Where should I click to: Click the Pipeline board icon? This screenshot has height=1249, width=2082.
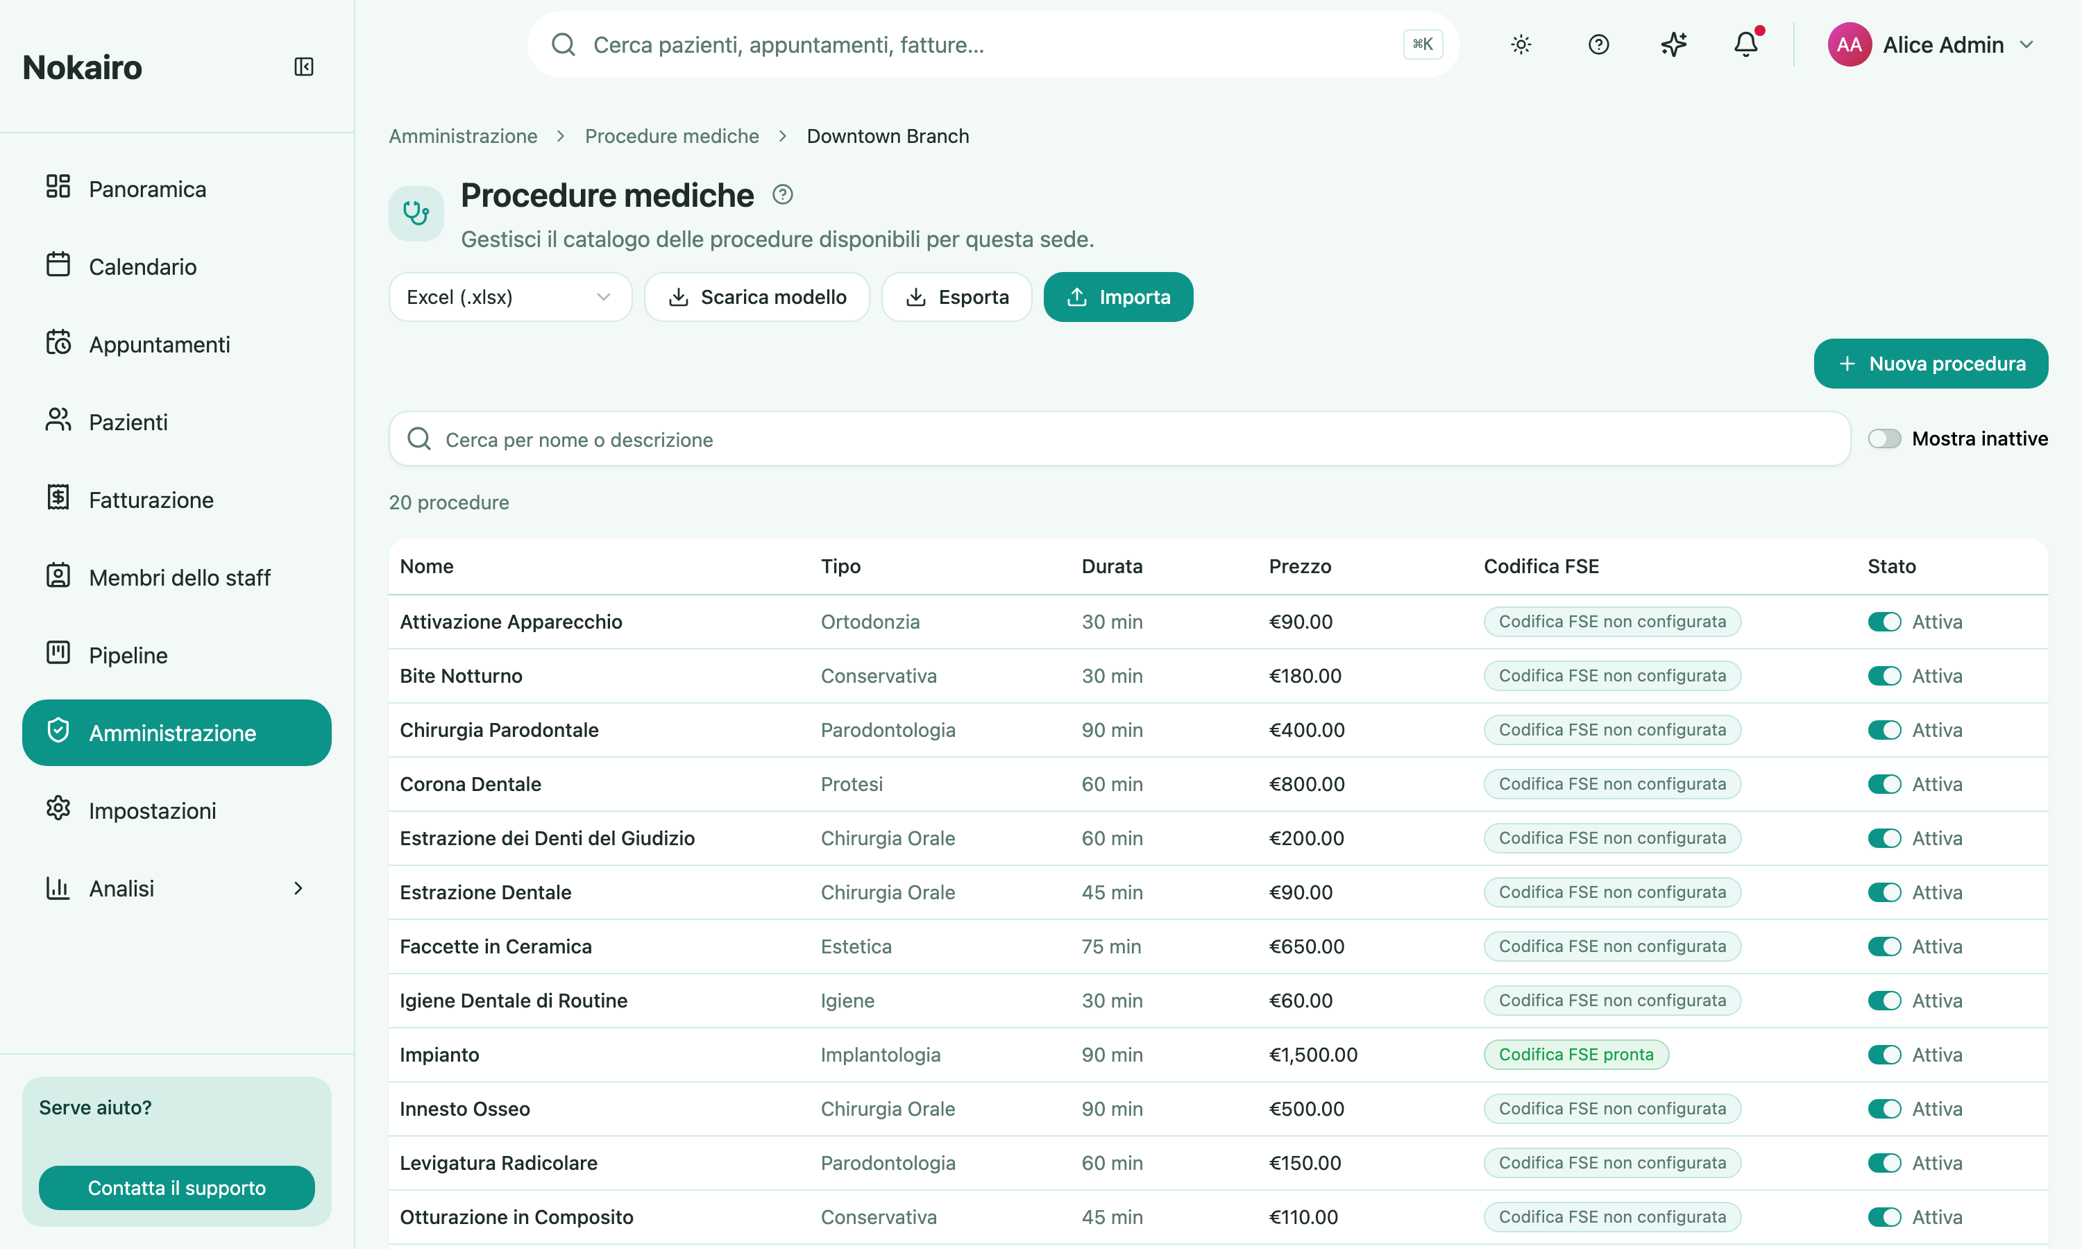58,652
